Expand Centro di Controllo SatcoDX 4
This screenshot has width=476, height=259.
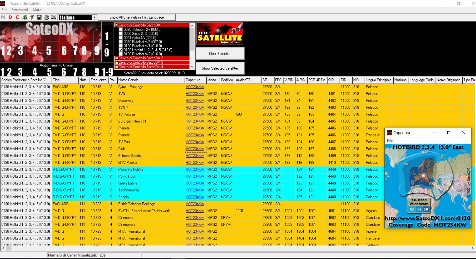pyautogui.click(x=152, y=67)
